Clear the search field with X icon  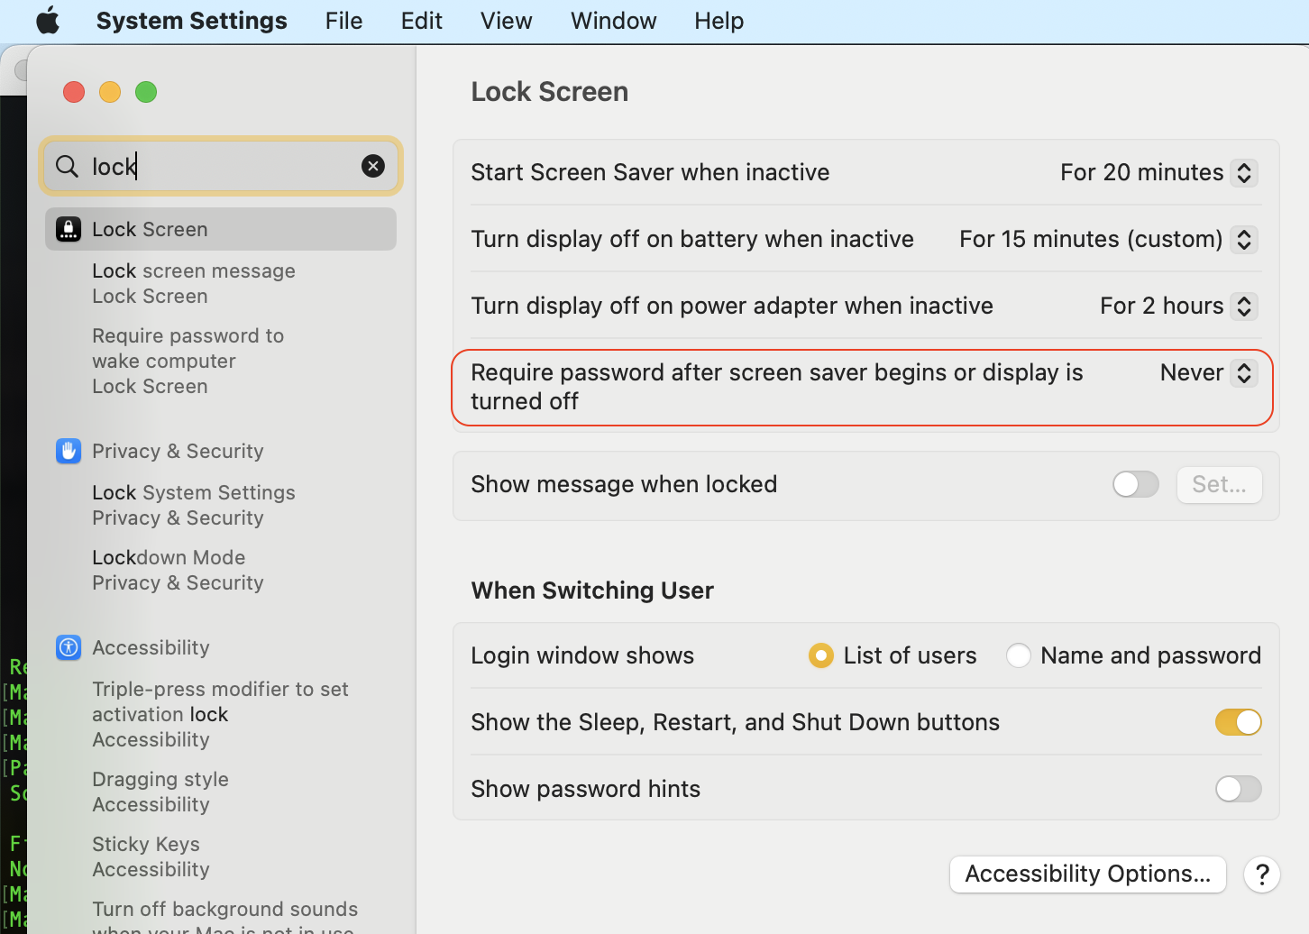point(372,166)
